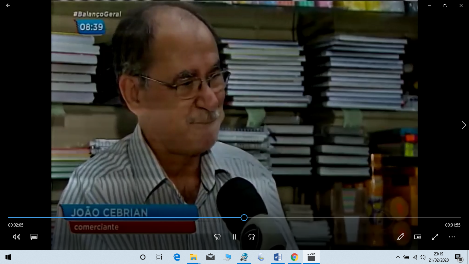469x264 pixels.
Task: Open the laptop icon app on taskbar
Action: [x=227, y=257]
